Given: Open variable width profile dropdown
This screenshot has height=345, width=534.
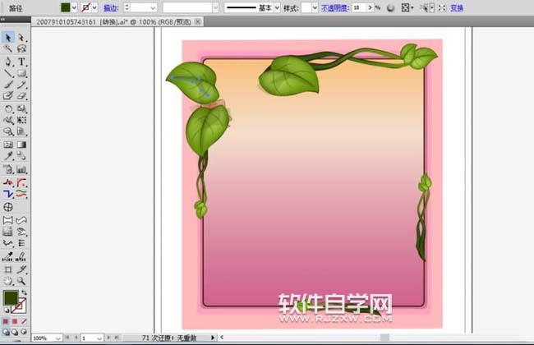Looking at the screenshot, I should 215,7.
